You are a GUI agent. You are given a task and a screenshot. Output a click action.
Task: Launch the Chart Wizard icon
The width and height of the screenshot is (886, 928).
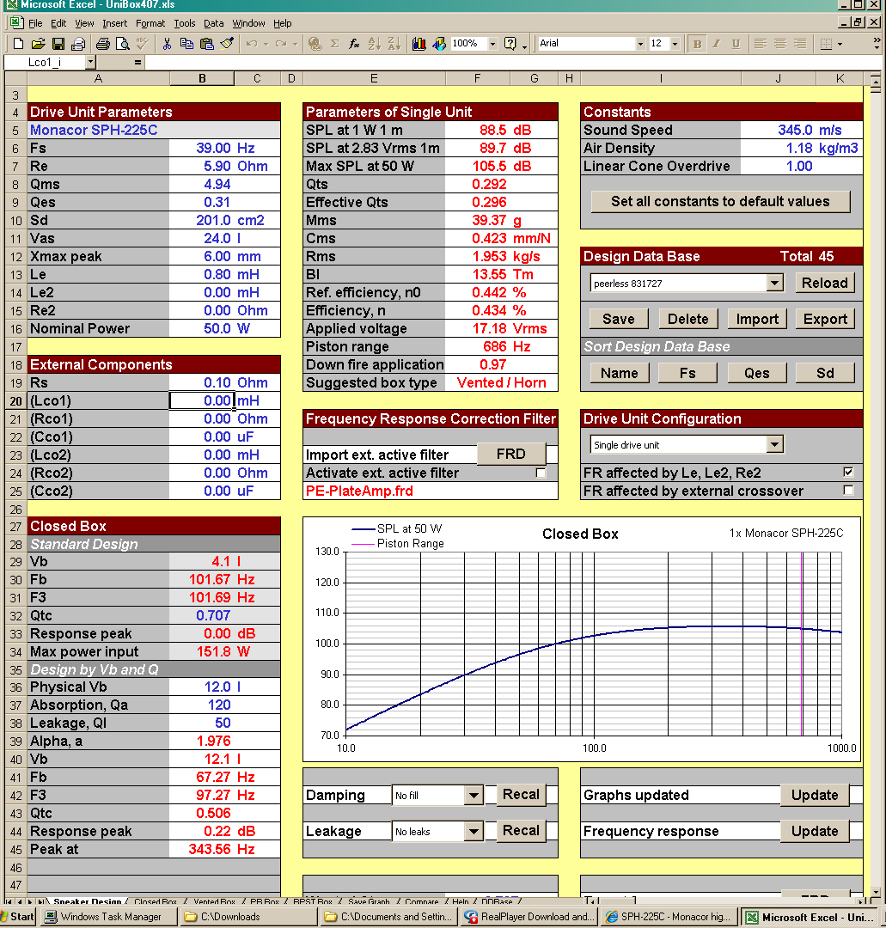click(x=419, y=43)
